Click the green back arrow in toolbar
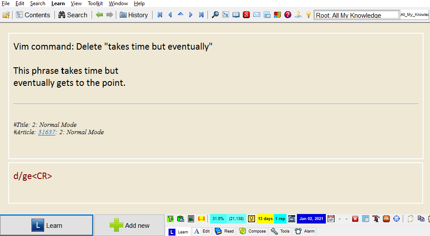The height and width of the screenshot is (236, 430). pos(99,15)
